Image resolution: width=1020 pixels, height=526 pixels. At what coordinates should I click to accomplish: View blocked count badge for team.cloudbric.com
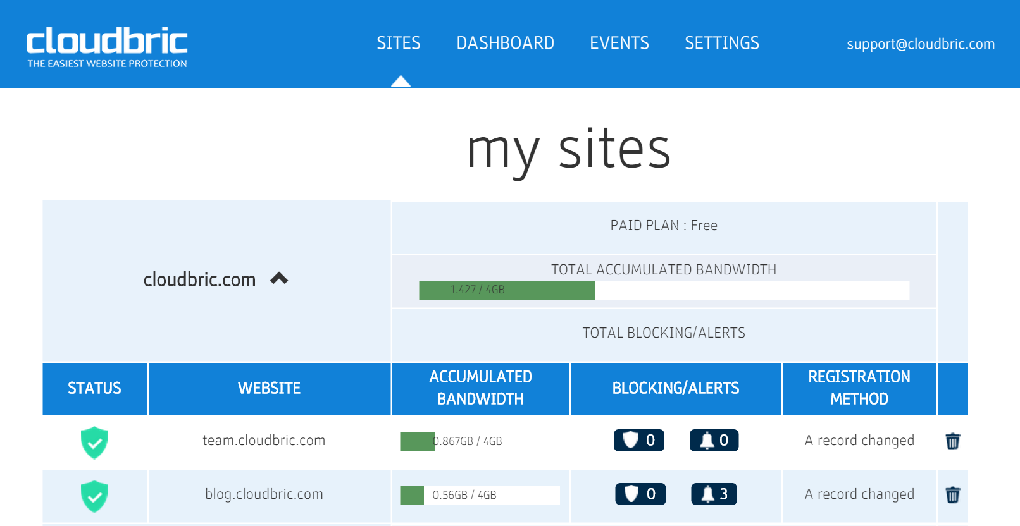coord(639,440)
